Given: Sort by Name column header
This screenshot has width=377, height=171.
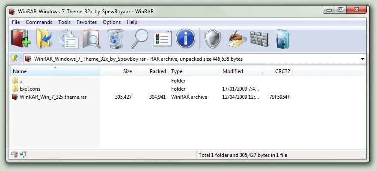Looking at the screenshot, I should pyautogui.click(x=55, y=71).
